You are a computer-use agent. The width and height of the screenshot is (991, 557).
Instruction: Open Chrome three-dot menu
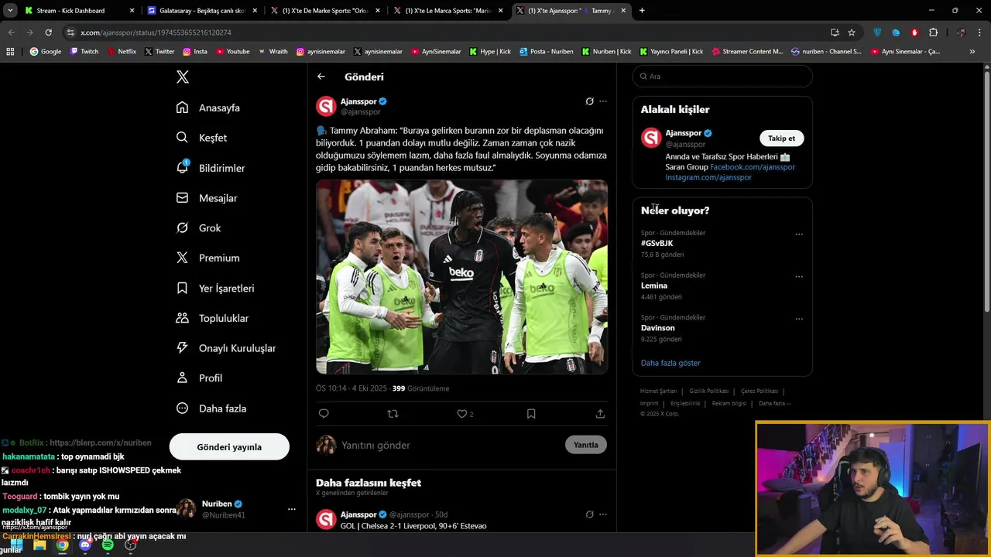coord(980,32)
